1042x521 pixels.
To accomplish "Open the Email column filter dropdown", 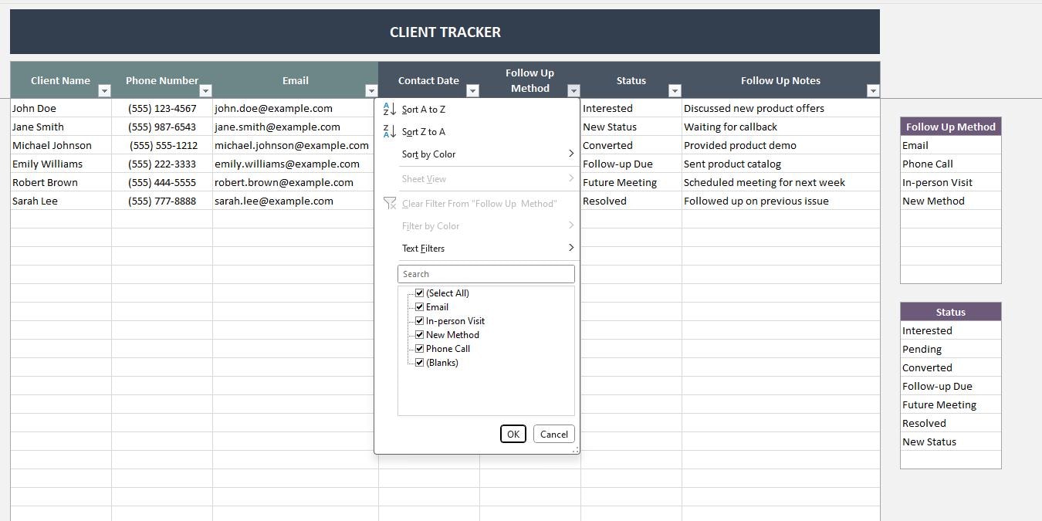I will [371, 90].
